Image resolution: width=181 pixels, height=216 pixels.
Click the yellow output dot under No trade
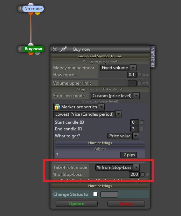coord(37,13)
